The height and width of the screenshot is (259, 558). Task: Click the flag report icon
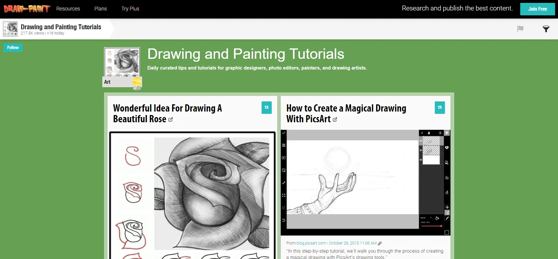[520, 29]
